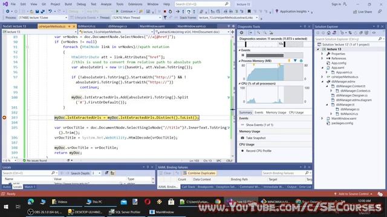
Task: Click the Clear button in XAML Binding Failures
Action: [165, 173]
